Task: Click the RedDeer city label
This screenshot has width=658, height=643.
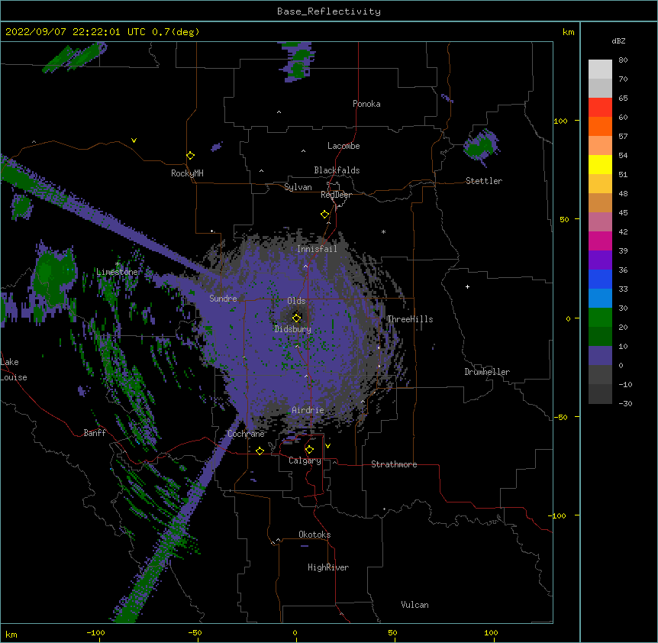Action: pyautogui.click(x=336, y=195)
